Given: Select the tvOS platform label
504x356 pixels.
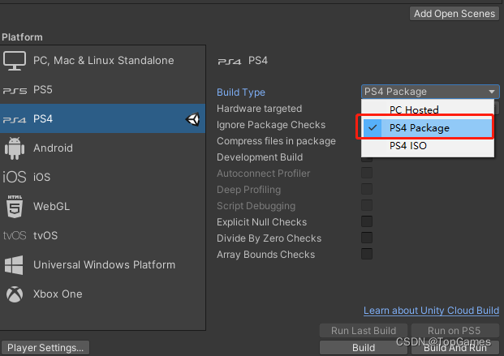Looking at the screenshot, I should click(x=45, y=235).
